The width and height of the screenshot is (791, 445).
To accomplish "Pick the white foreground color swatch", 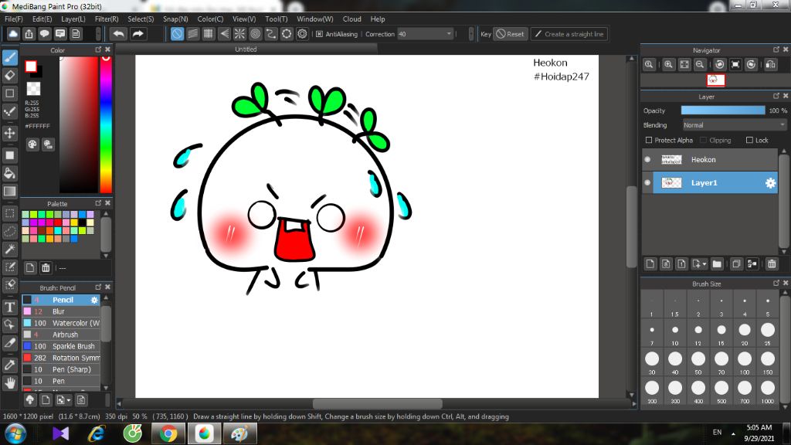I will 31,66.
